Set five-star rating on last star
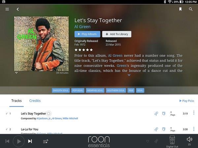 (91, 50)
